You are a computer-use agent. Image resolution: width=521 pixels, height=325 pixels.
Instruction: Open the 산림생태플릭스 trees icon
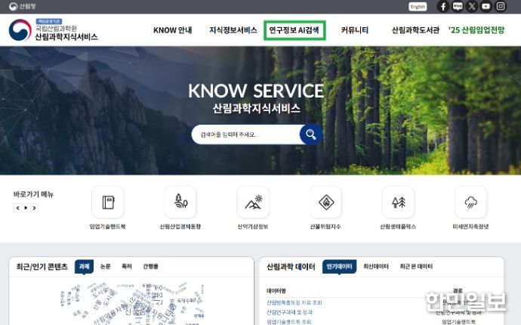click(399, 202)
